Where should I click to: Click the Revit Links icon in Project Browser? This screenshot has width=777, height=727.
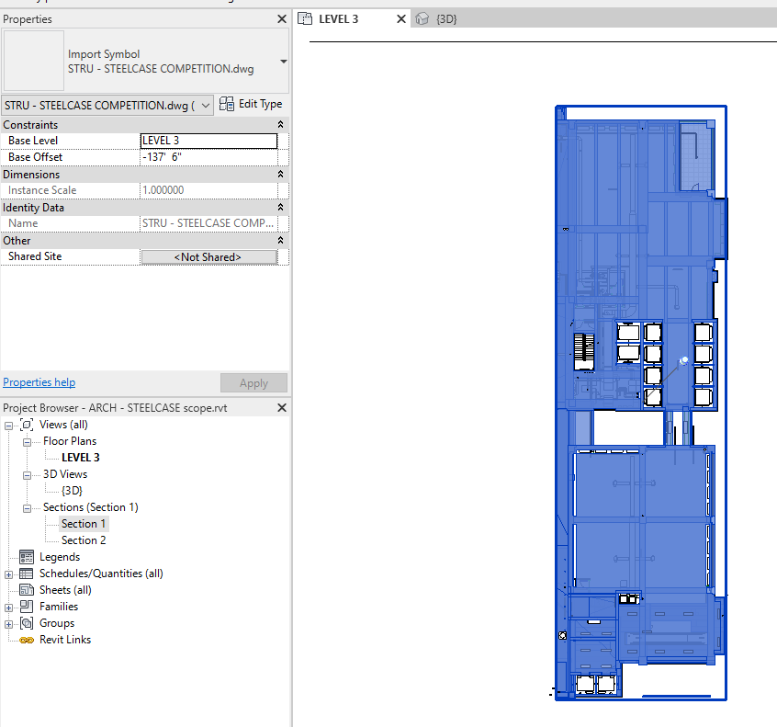(26, 639)
